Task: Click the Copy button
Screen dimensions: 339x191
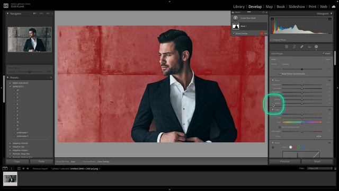Action: coord(17,161)
